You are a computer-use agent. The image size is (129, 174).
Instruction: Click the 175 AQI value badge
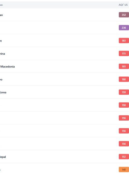tap(124, 53)
